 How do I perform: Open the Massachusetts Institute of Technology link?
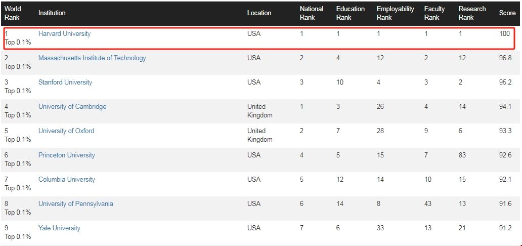pos(92,58)
